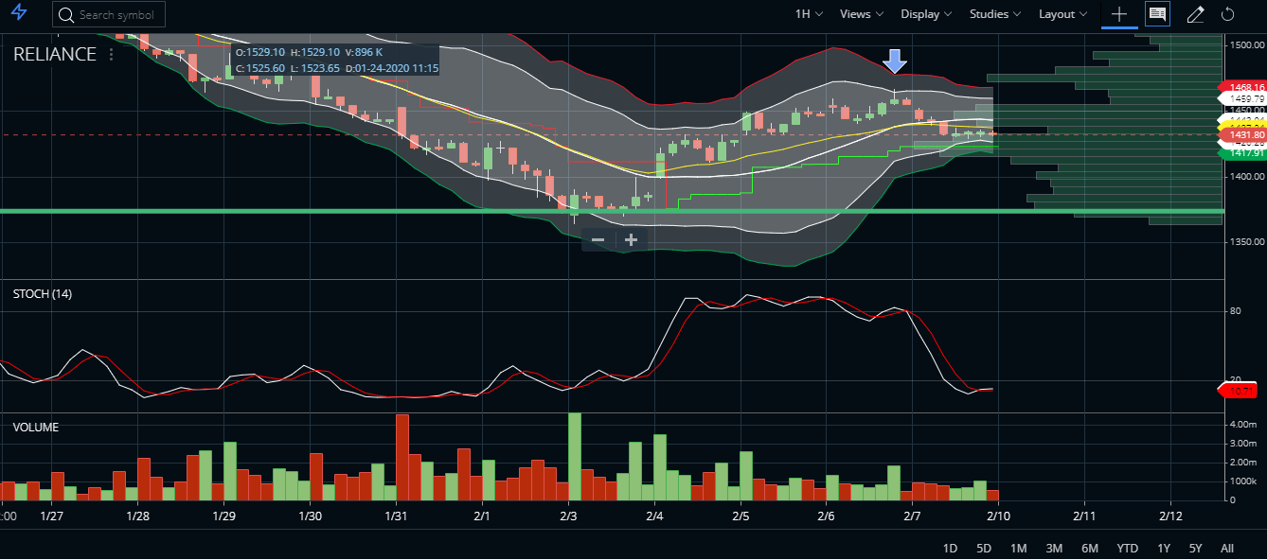Click the 1/31 date axis label

(x=396, y=516)
